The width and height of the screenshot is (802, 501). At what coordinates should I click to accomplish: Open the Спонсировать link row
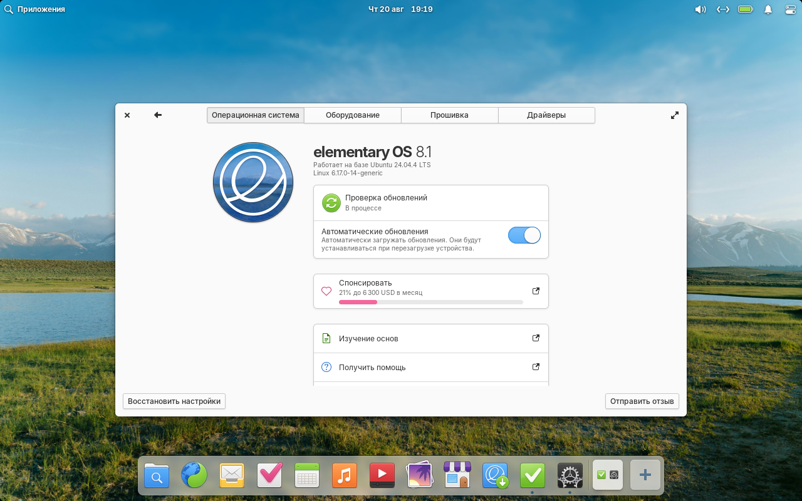pos(431,291)
